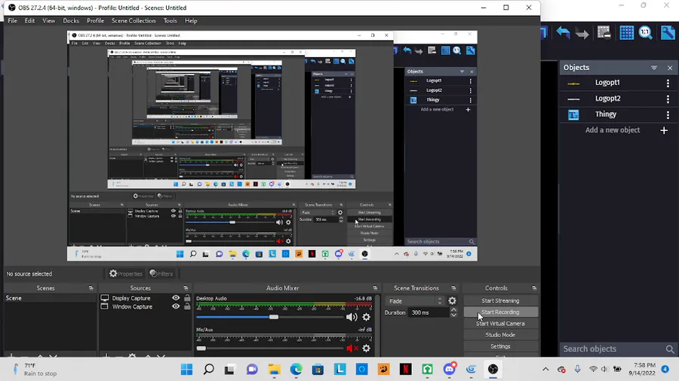Image resolution: width=679 pixels, height=381 pixels.
Task: Click the Duration 300 ms field
Action: coord(428,312)
